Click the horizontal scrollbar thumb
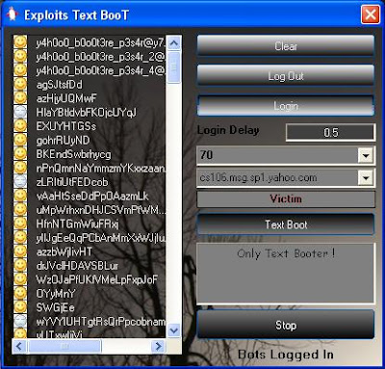385x369 pixels. point(64,346)
